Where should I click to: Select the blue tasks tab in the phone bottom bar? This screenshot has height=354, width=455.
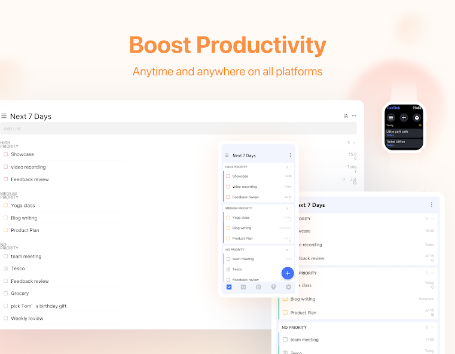[x=229, y=287]
